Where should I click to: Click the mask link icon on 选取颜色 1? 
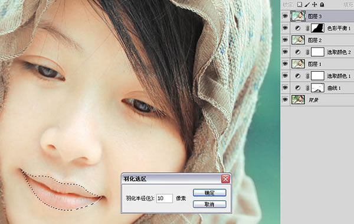(307, 76)
